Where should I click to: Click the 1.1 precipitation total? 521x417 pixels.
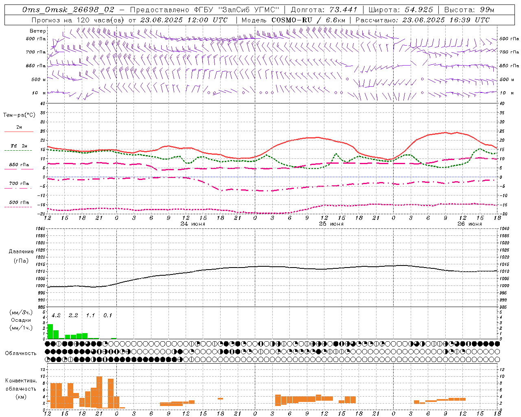[x=90, y=315]
